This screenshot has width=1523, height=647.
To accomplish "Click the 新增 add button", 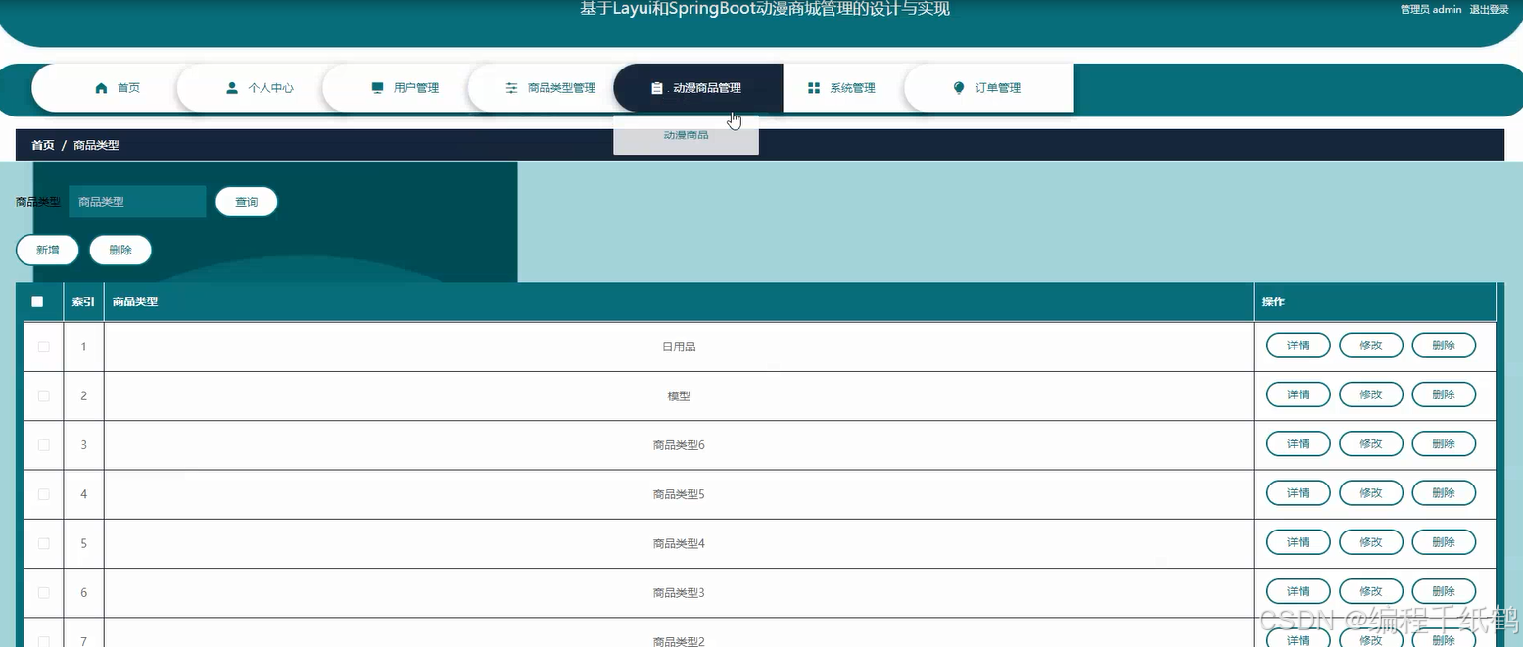I will point(48,250).
